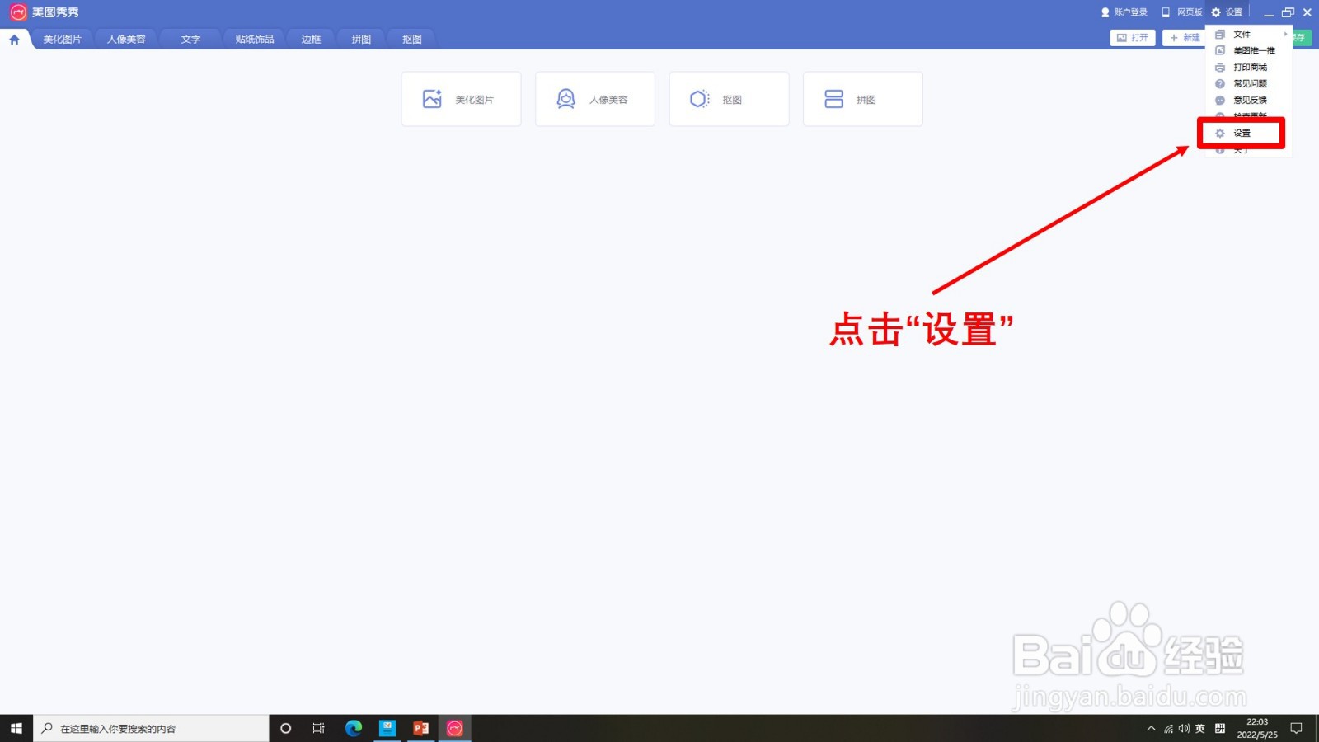The height and width of the screenshot is (742, 1319).
Task: Open the 抠图 tab
Action: pyautogui.click(x=411, y=39)
